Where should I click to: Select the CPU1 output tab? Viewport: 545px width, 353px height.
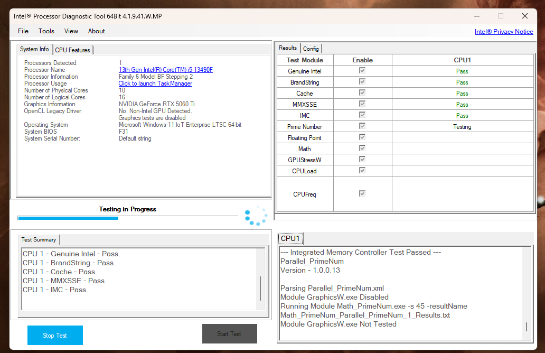(x=290, y=238)
